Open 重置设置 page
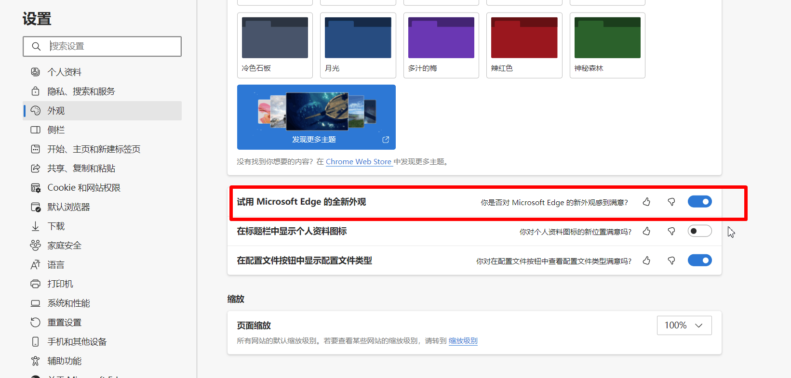Image resolution: width=791 pixels, height=378 pixels. pos(102,322)
